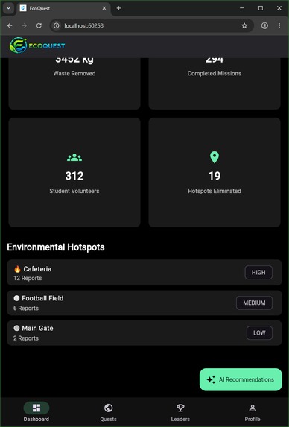Click the circle icon beside Football Field
Viewport: 289px width, 427px height.
coord(16,298)
